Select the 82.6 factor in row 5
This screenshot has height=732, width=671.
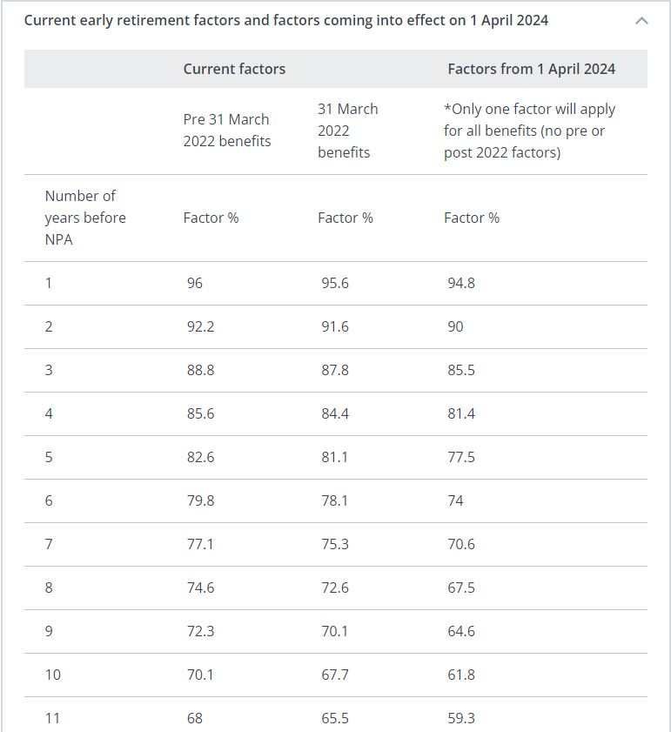(x=201, y=457)
